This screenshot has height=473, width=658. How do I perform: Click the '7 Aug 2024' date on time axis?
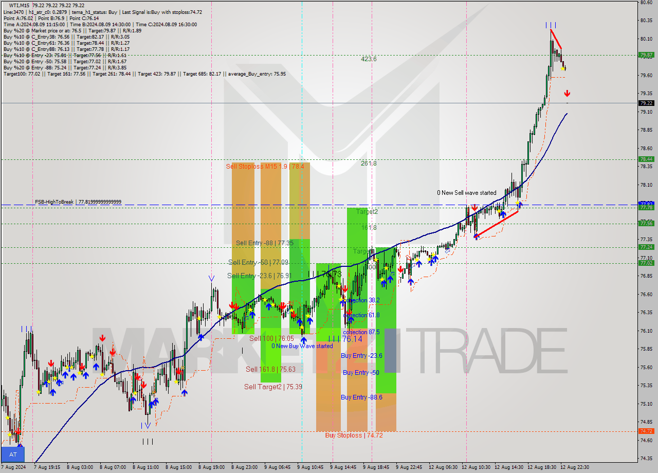click(x=12, y=467)
